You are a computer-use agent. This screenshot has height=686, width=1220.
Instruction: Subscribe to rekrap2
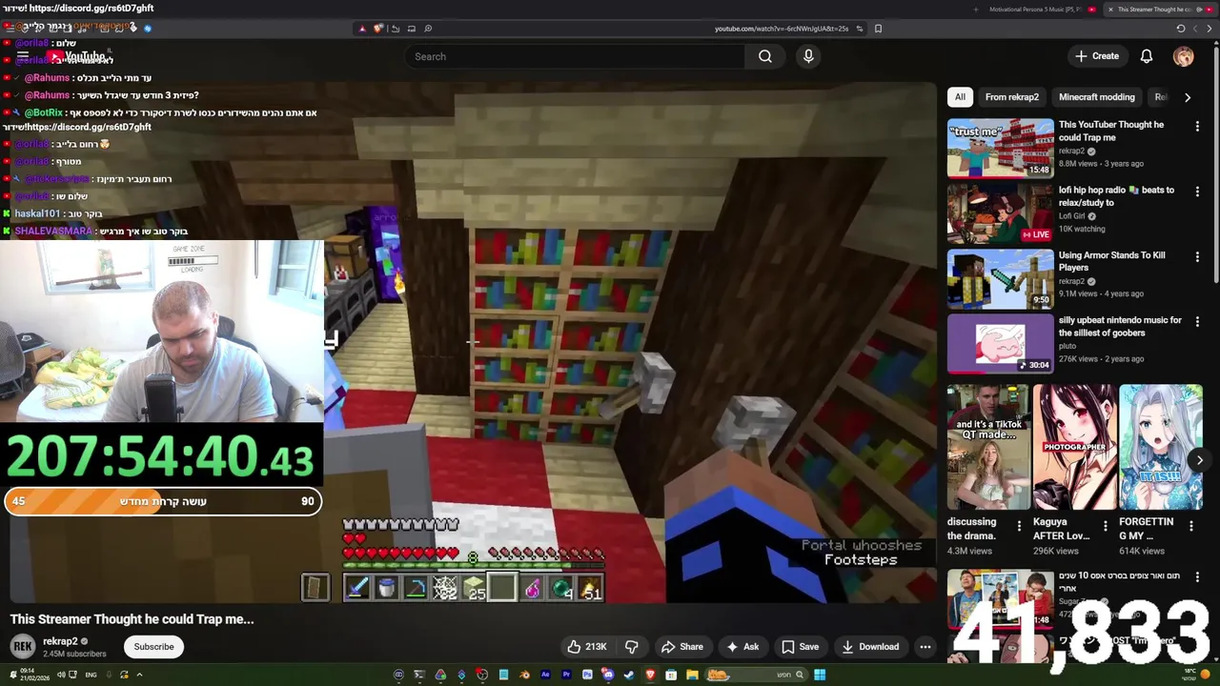[x=153, y=647]
